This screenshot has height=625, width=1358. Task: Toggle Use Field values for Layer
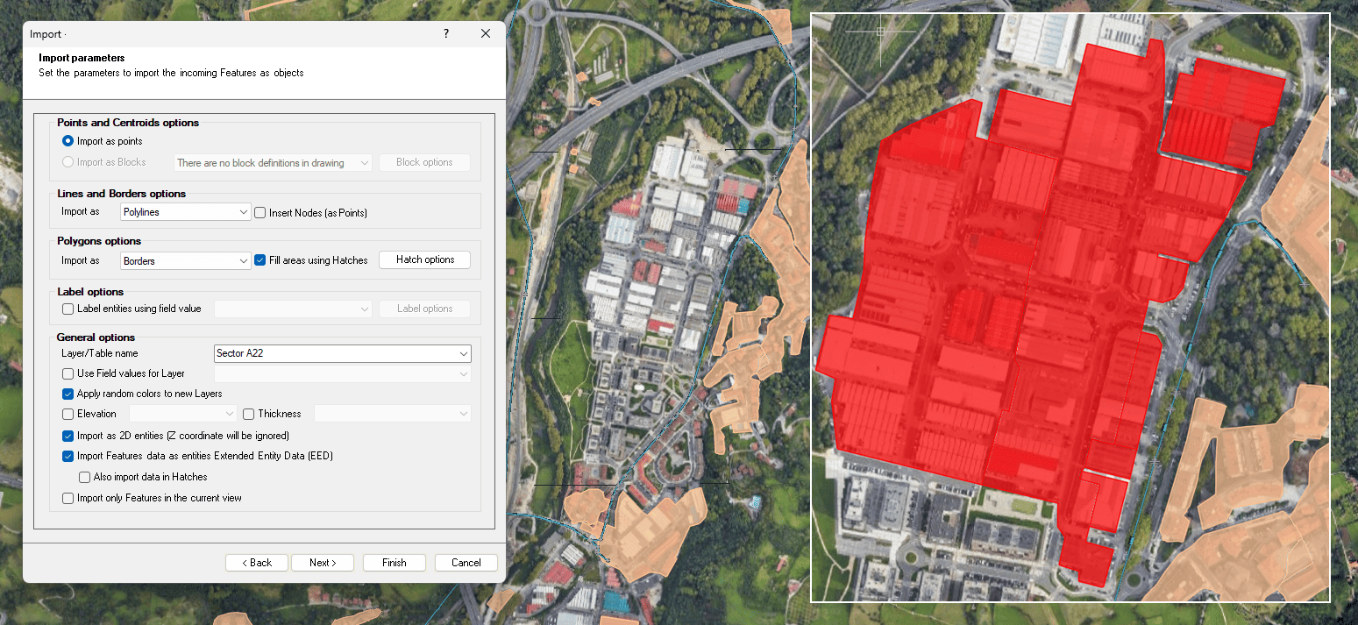coord(68,373)
